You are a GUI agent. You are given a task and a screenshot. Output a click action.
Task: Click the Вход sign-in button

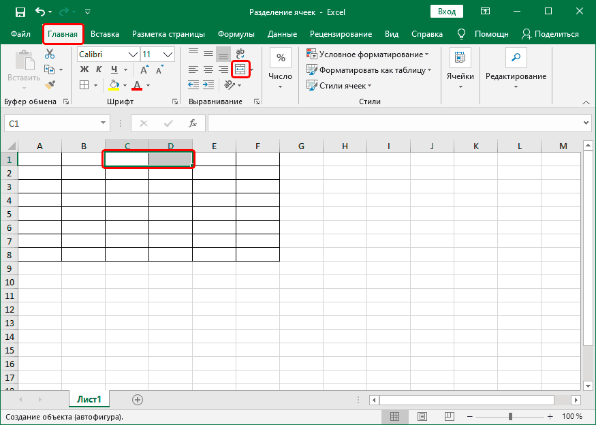[x=447, y=12]
